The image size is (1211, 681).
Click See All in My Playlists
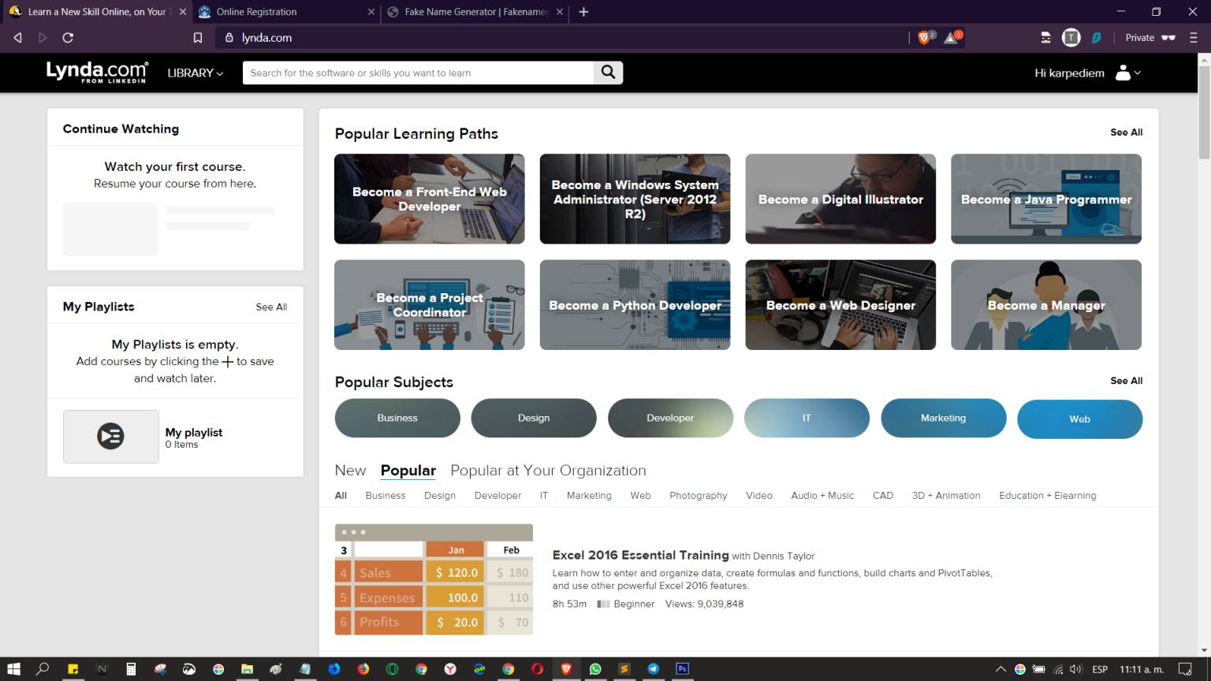point(271,307)
